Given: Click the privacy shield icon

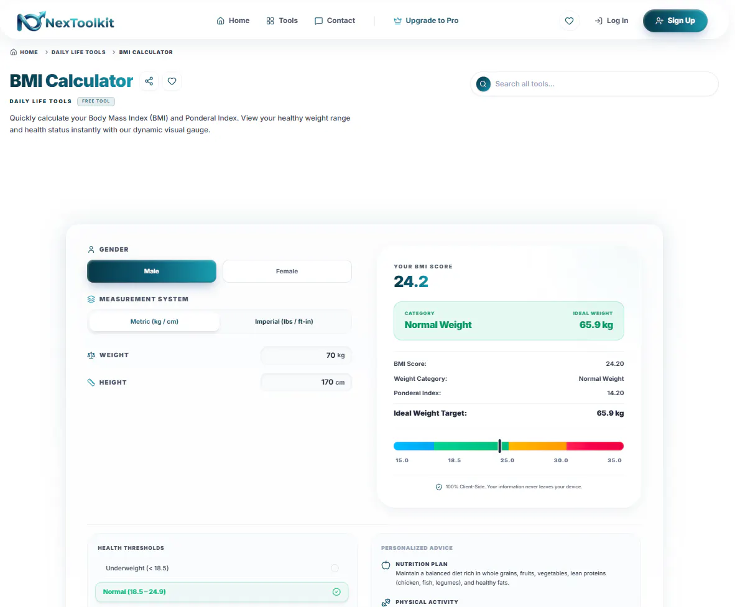Looking at the screenshot, I should click(x=439, y=487).
